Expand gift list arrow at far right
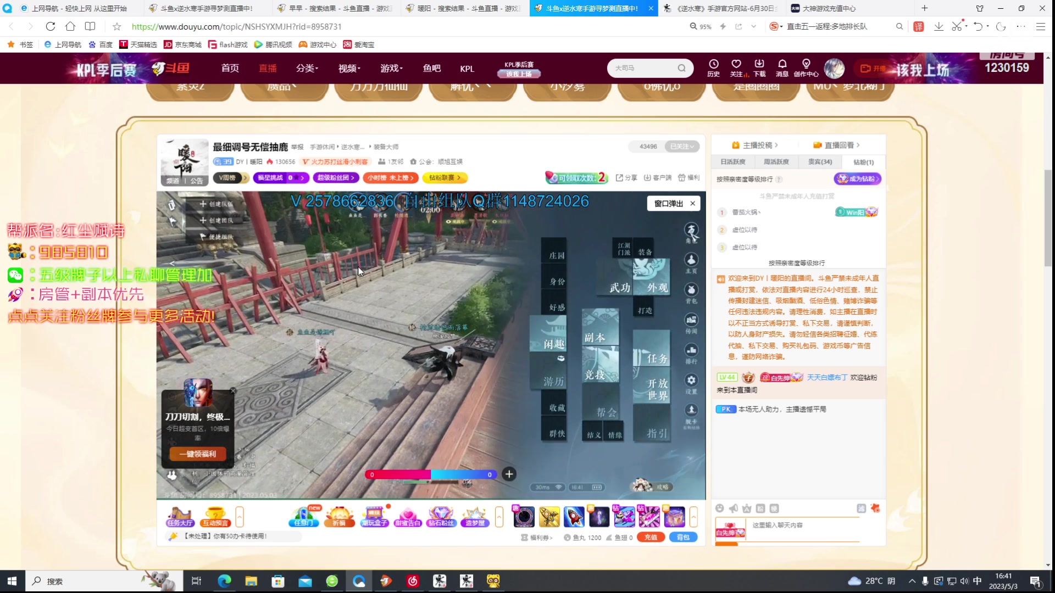The width and height of the screenshot is (1055, 593). 693,517
